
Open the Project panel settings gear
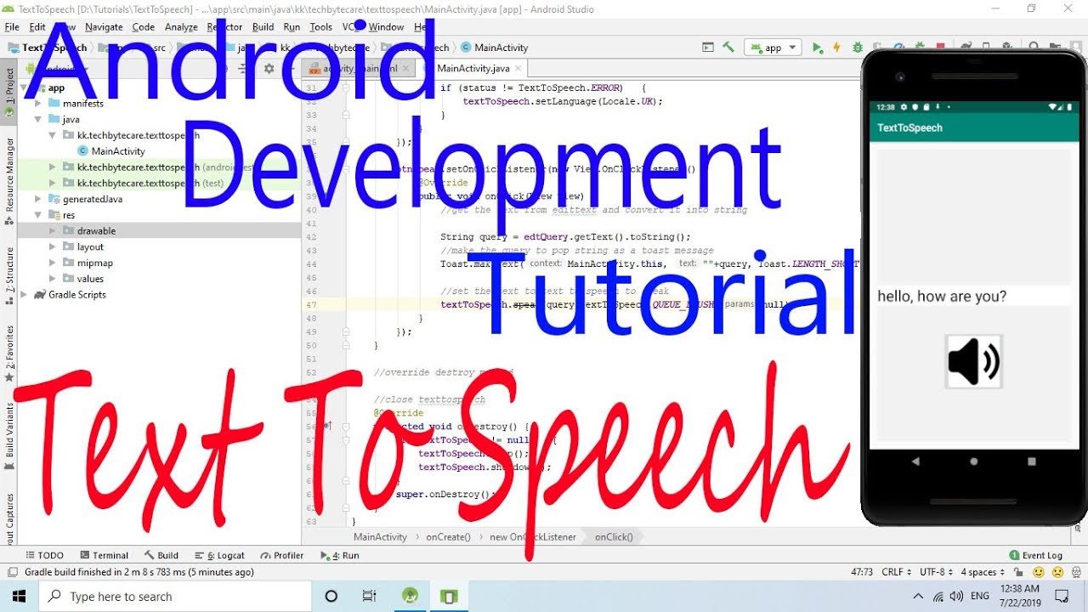point(269,69)
